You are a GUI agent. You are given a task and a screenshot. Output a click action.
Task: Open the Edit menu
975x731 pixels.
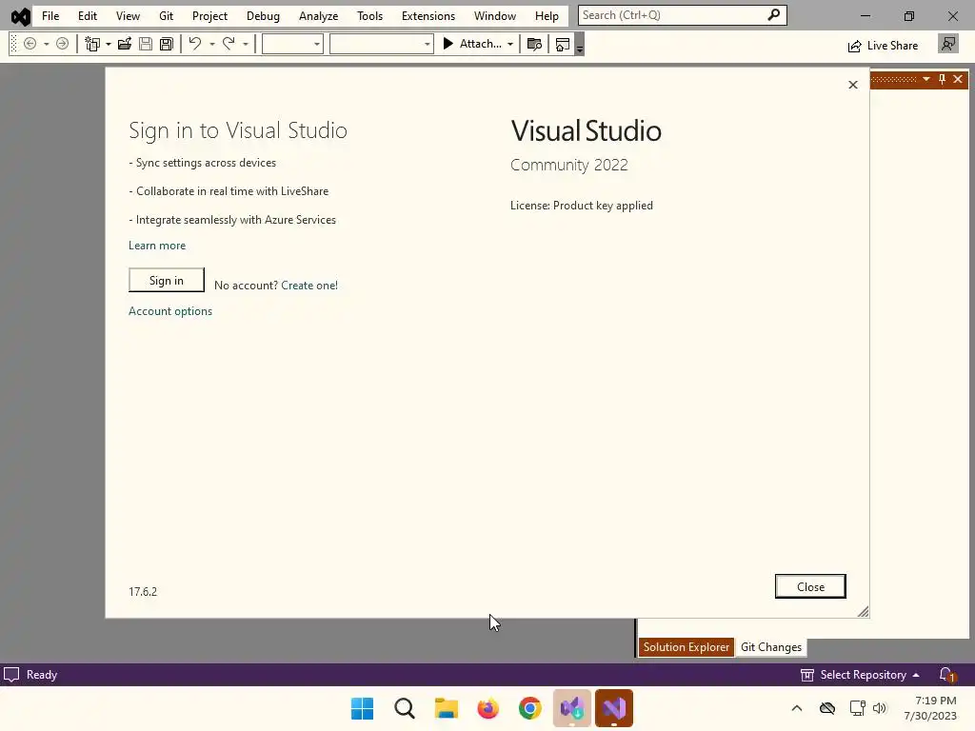click(87, 15)
